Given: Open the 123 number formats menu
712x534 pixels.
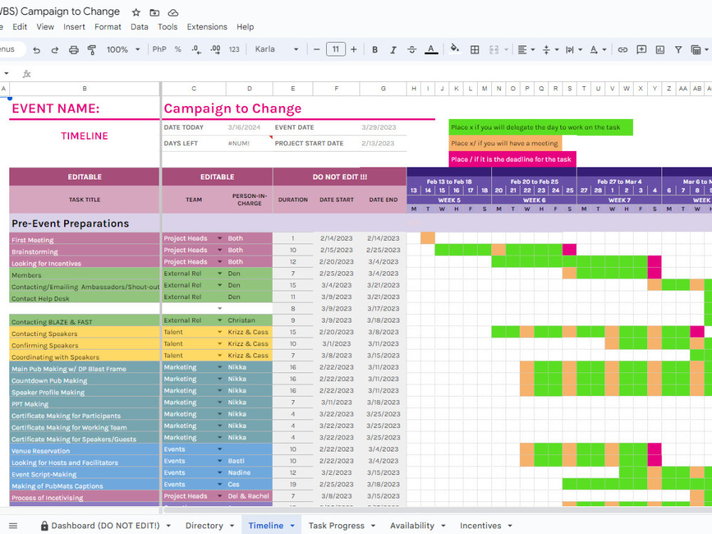Looking at the screenshot, I should (x=234, y=50).
